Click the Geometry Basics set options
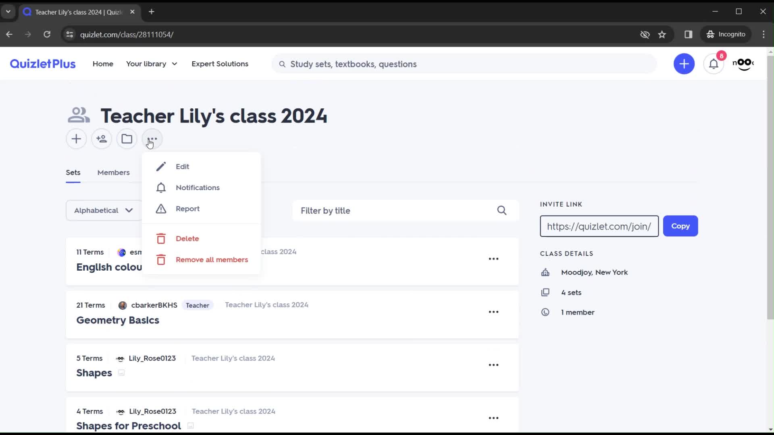This screenshot has width=774, height=435. (494, 311)
